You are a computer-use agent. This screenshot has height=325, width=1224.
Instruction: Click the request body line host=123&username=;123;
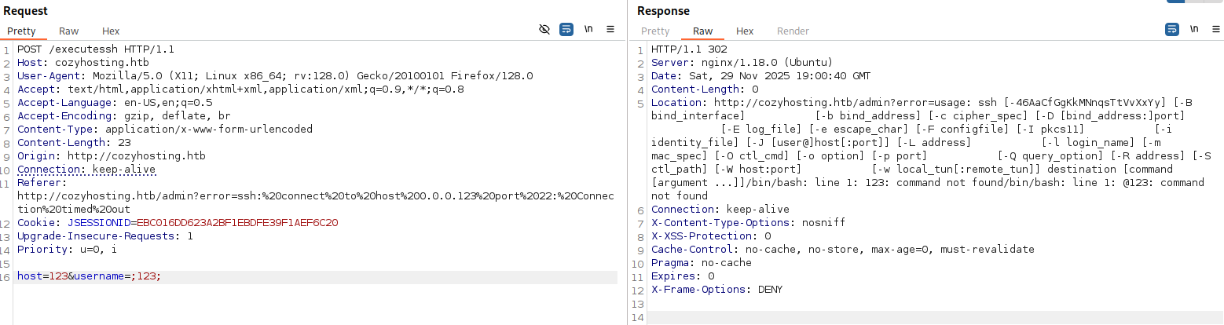pos(89,277)
